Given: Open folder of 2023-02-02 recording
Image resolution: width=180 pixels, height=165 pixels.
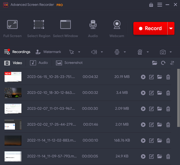Looking at the screenshot, I should pyautogui.click(x=160, y=125).
